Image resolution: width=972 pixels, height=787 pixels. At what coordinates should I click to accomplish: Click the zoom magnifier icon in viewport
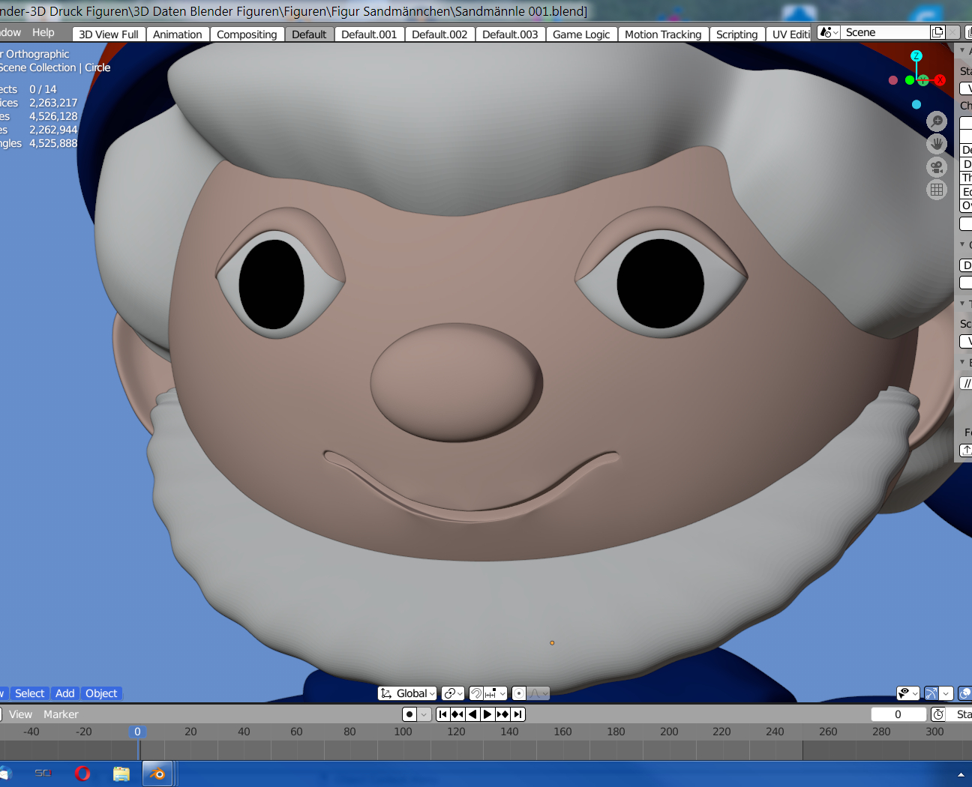click(x=937, y=121)
